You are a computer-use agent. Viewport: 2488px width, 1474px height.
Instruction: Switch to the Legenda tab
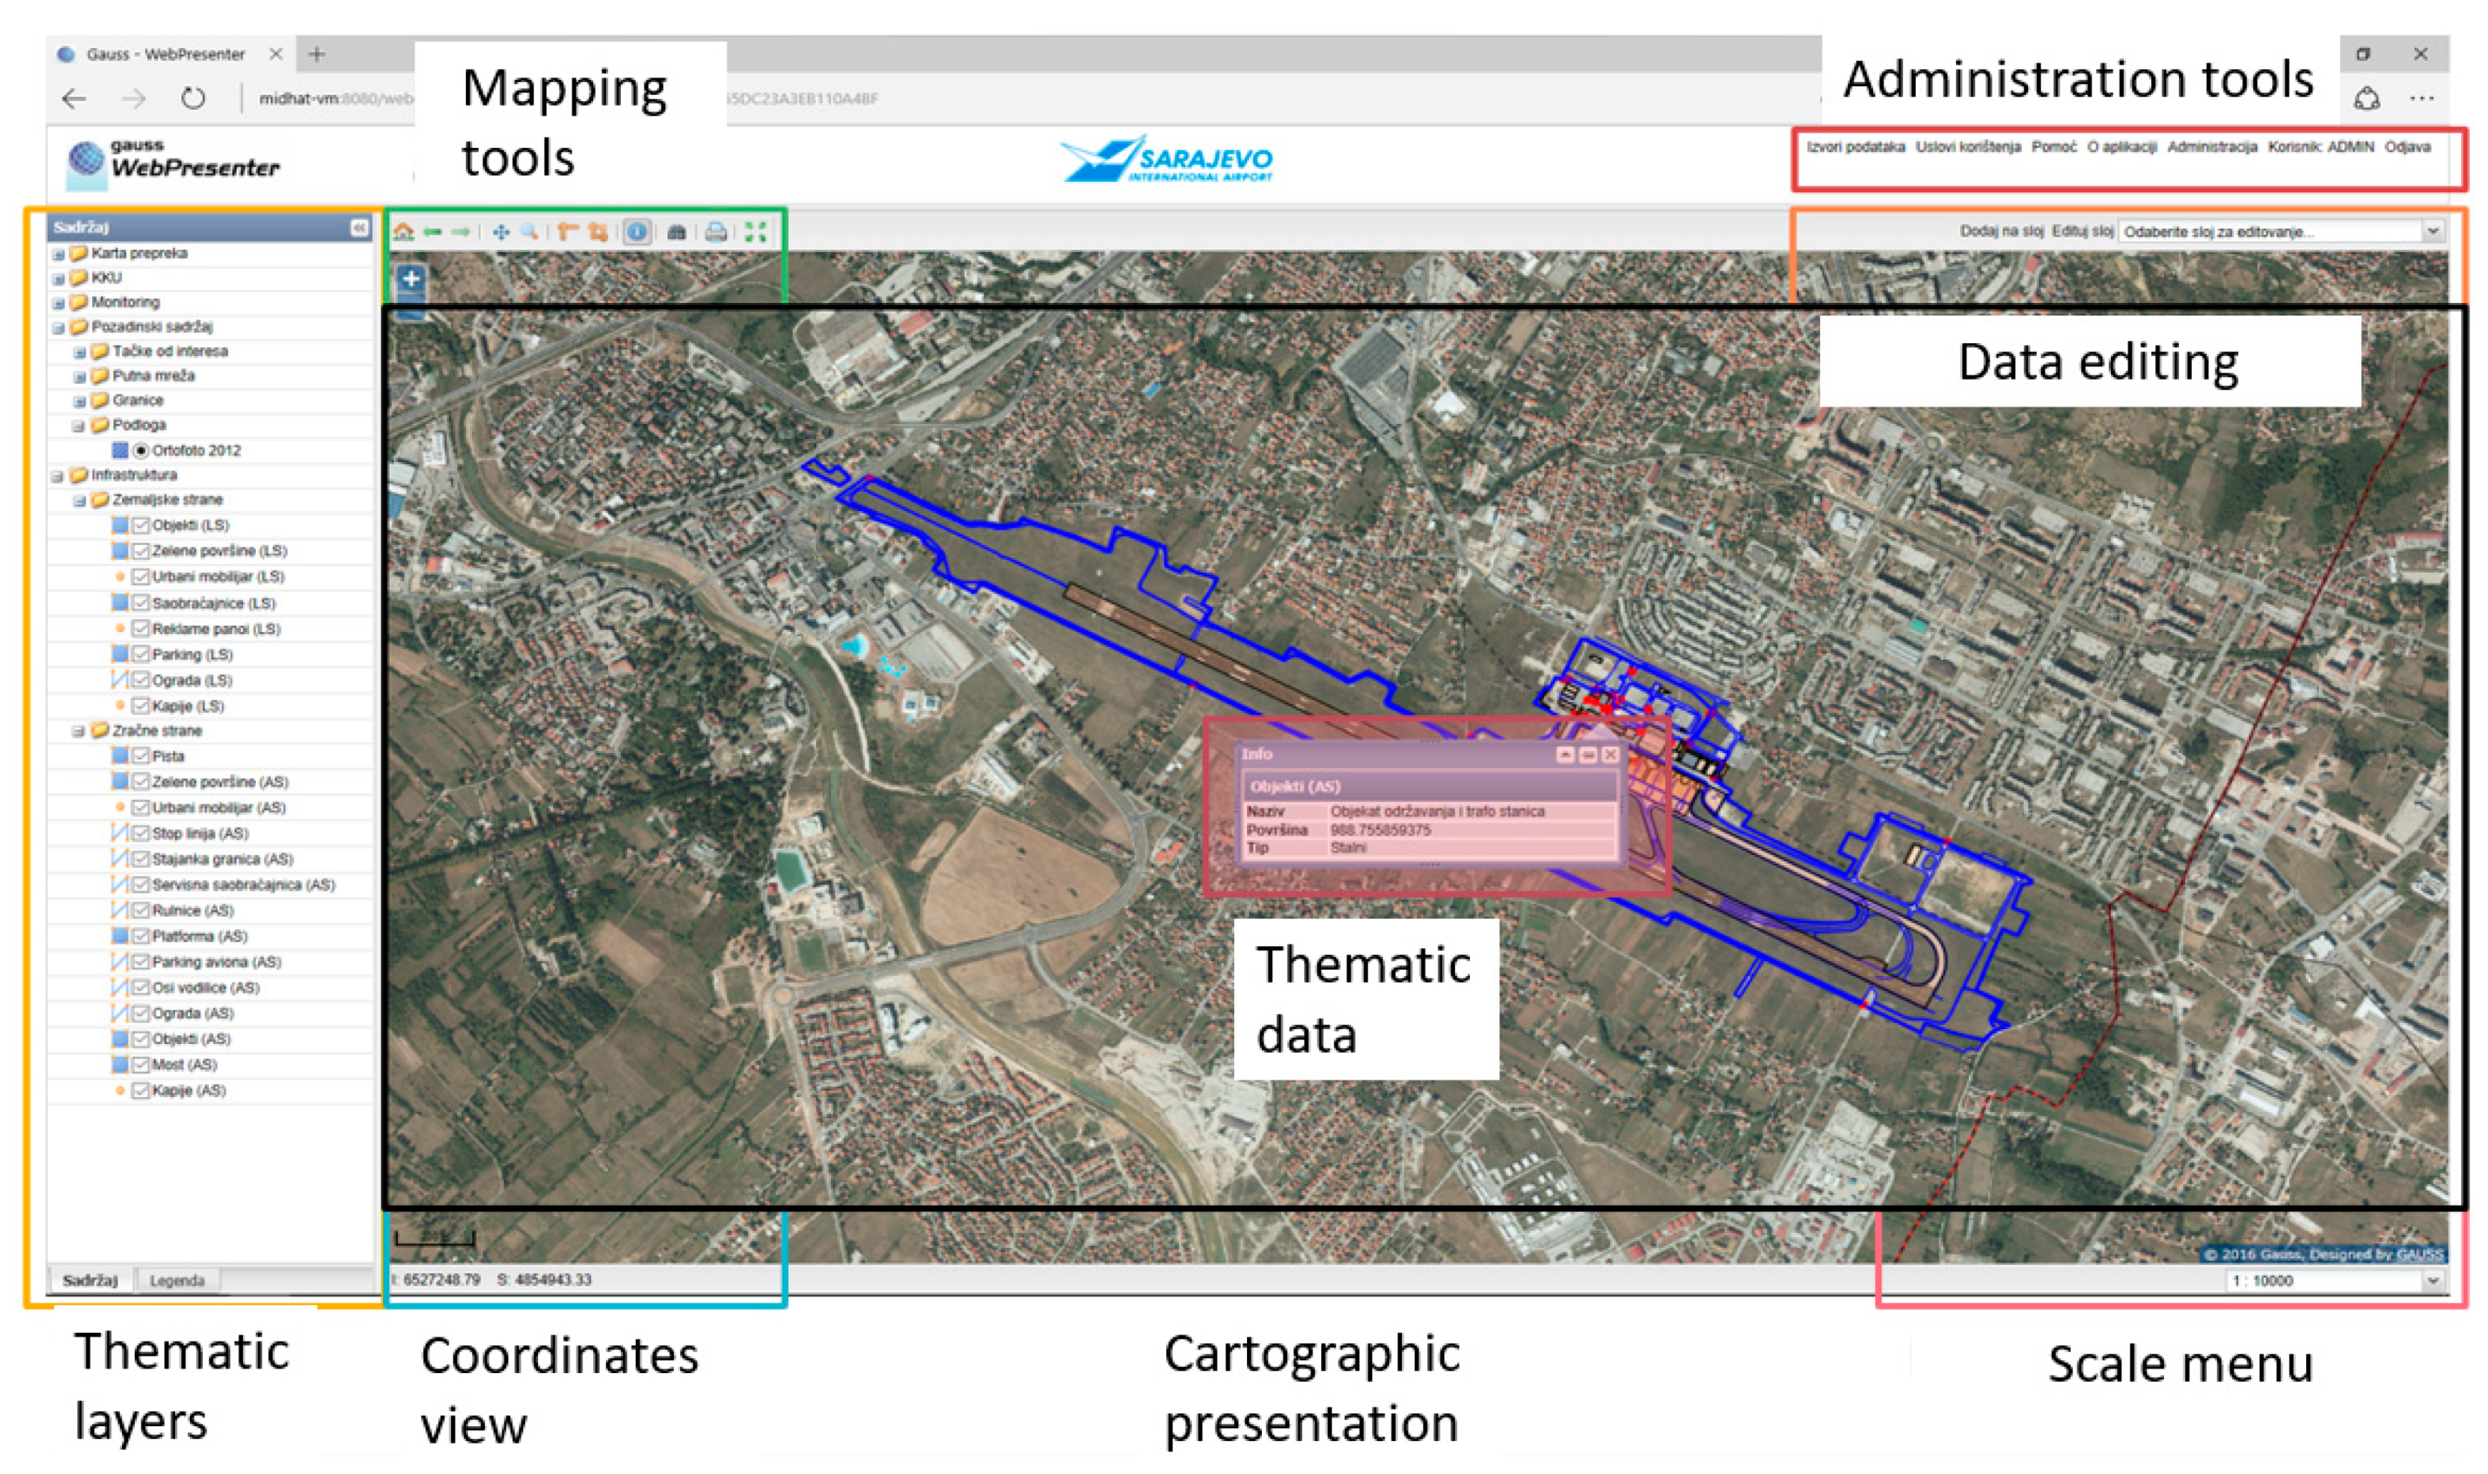[x=177, y=1281]
